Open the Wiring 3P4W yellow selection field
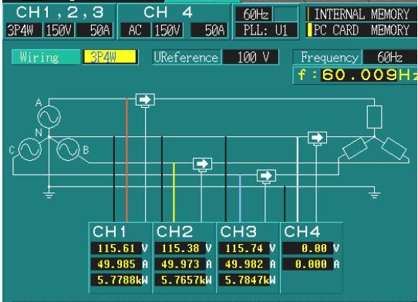Viewport: 418px width, 302px height. click(x=110, y=57)
